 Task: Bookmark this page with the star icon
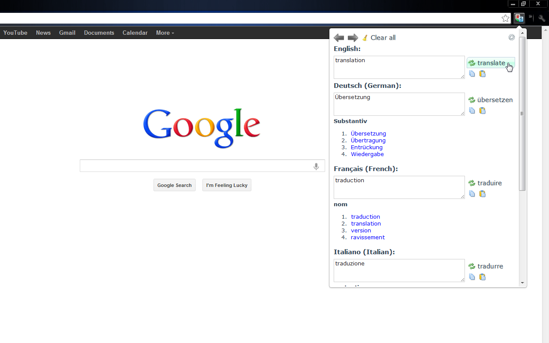pos(506,18)
